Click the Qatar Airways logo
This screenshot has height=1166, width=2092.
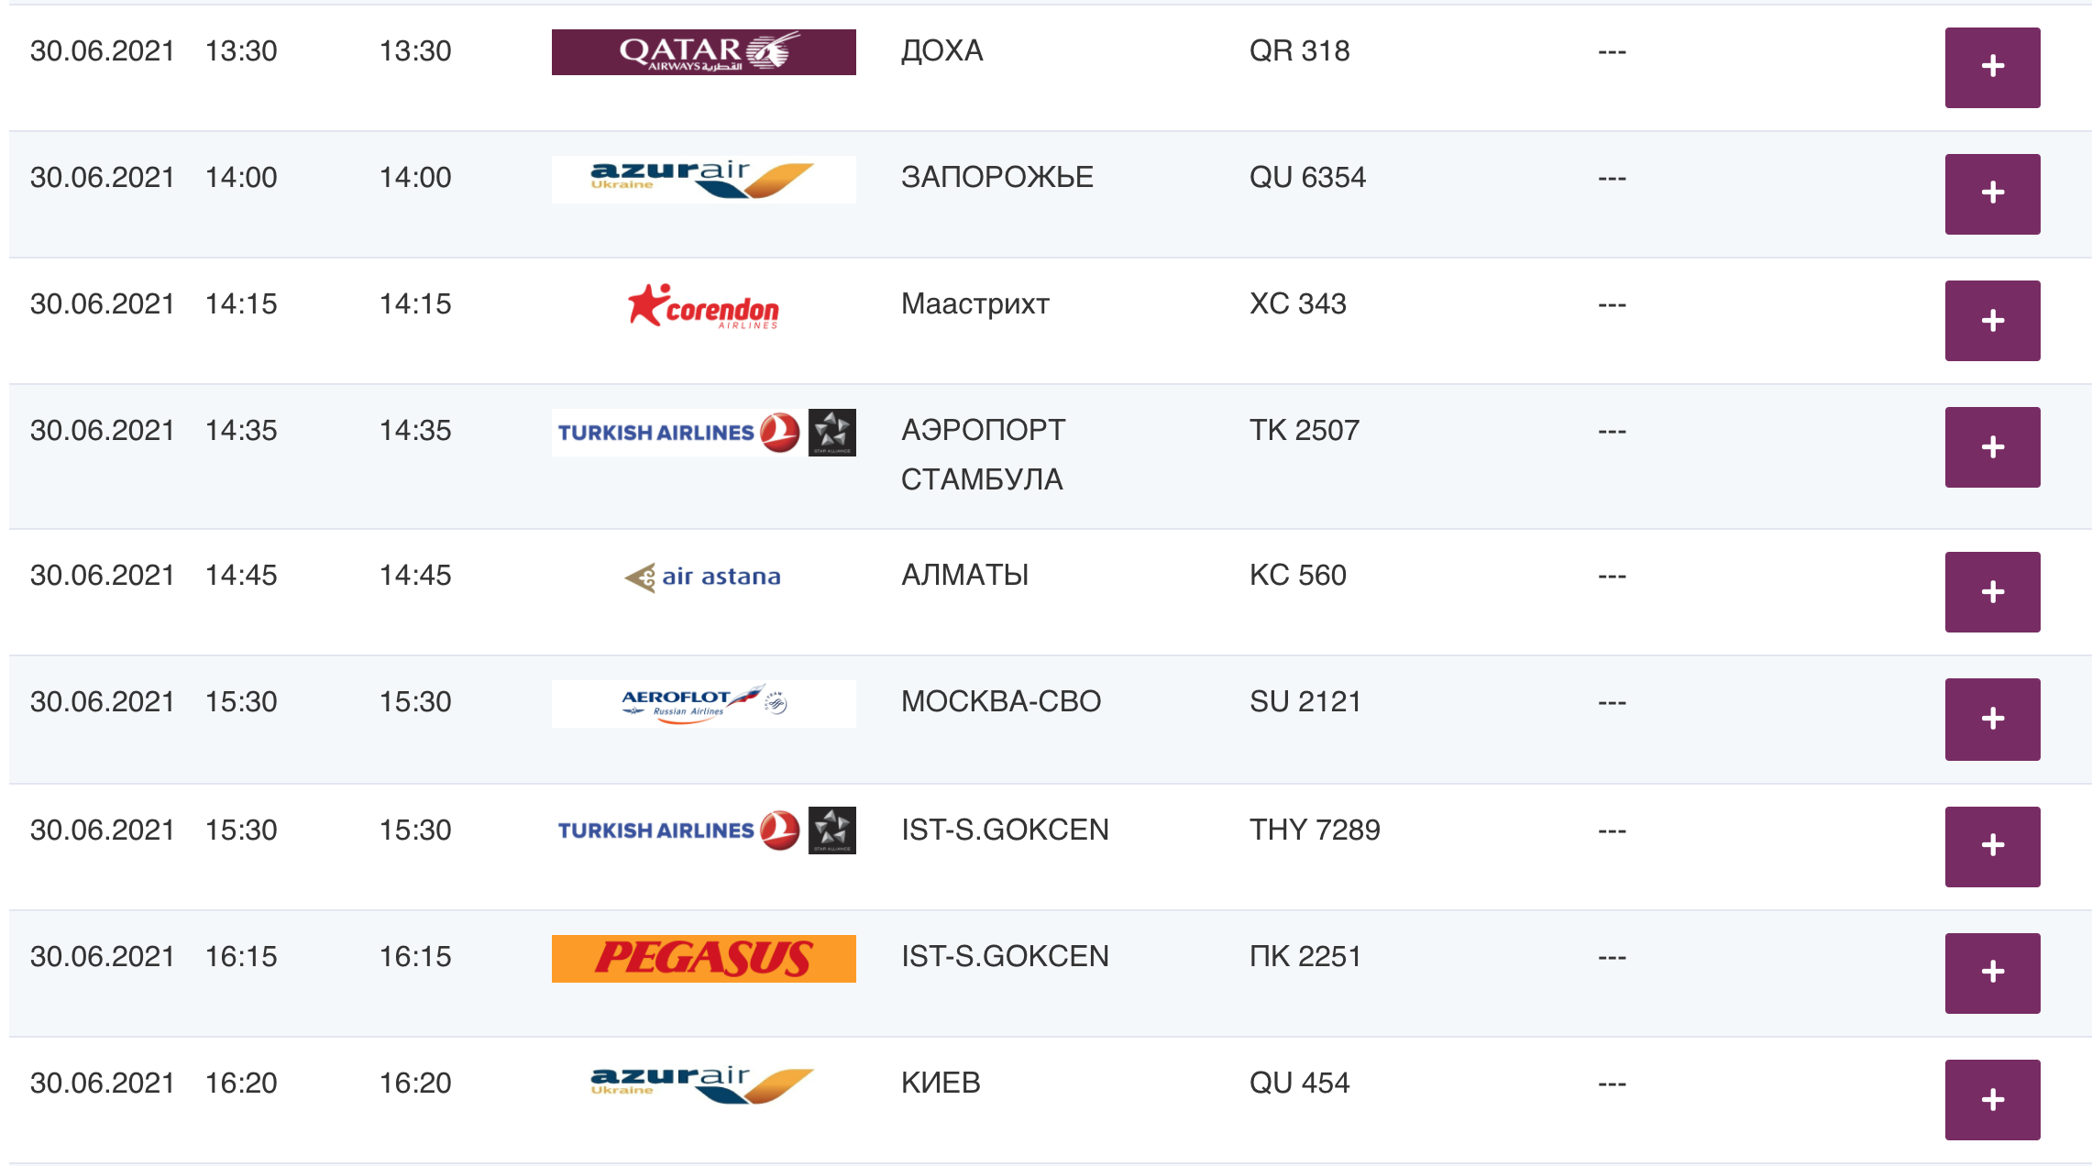pyautogui.click(x=703, y=52)
